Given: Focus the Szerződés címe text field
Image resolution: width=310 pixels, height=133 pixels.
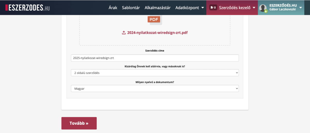Looking at the screenshot, I should pyautogui.click(x=155, y=58).
